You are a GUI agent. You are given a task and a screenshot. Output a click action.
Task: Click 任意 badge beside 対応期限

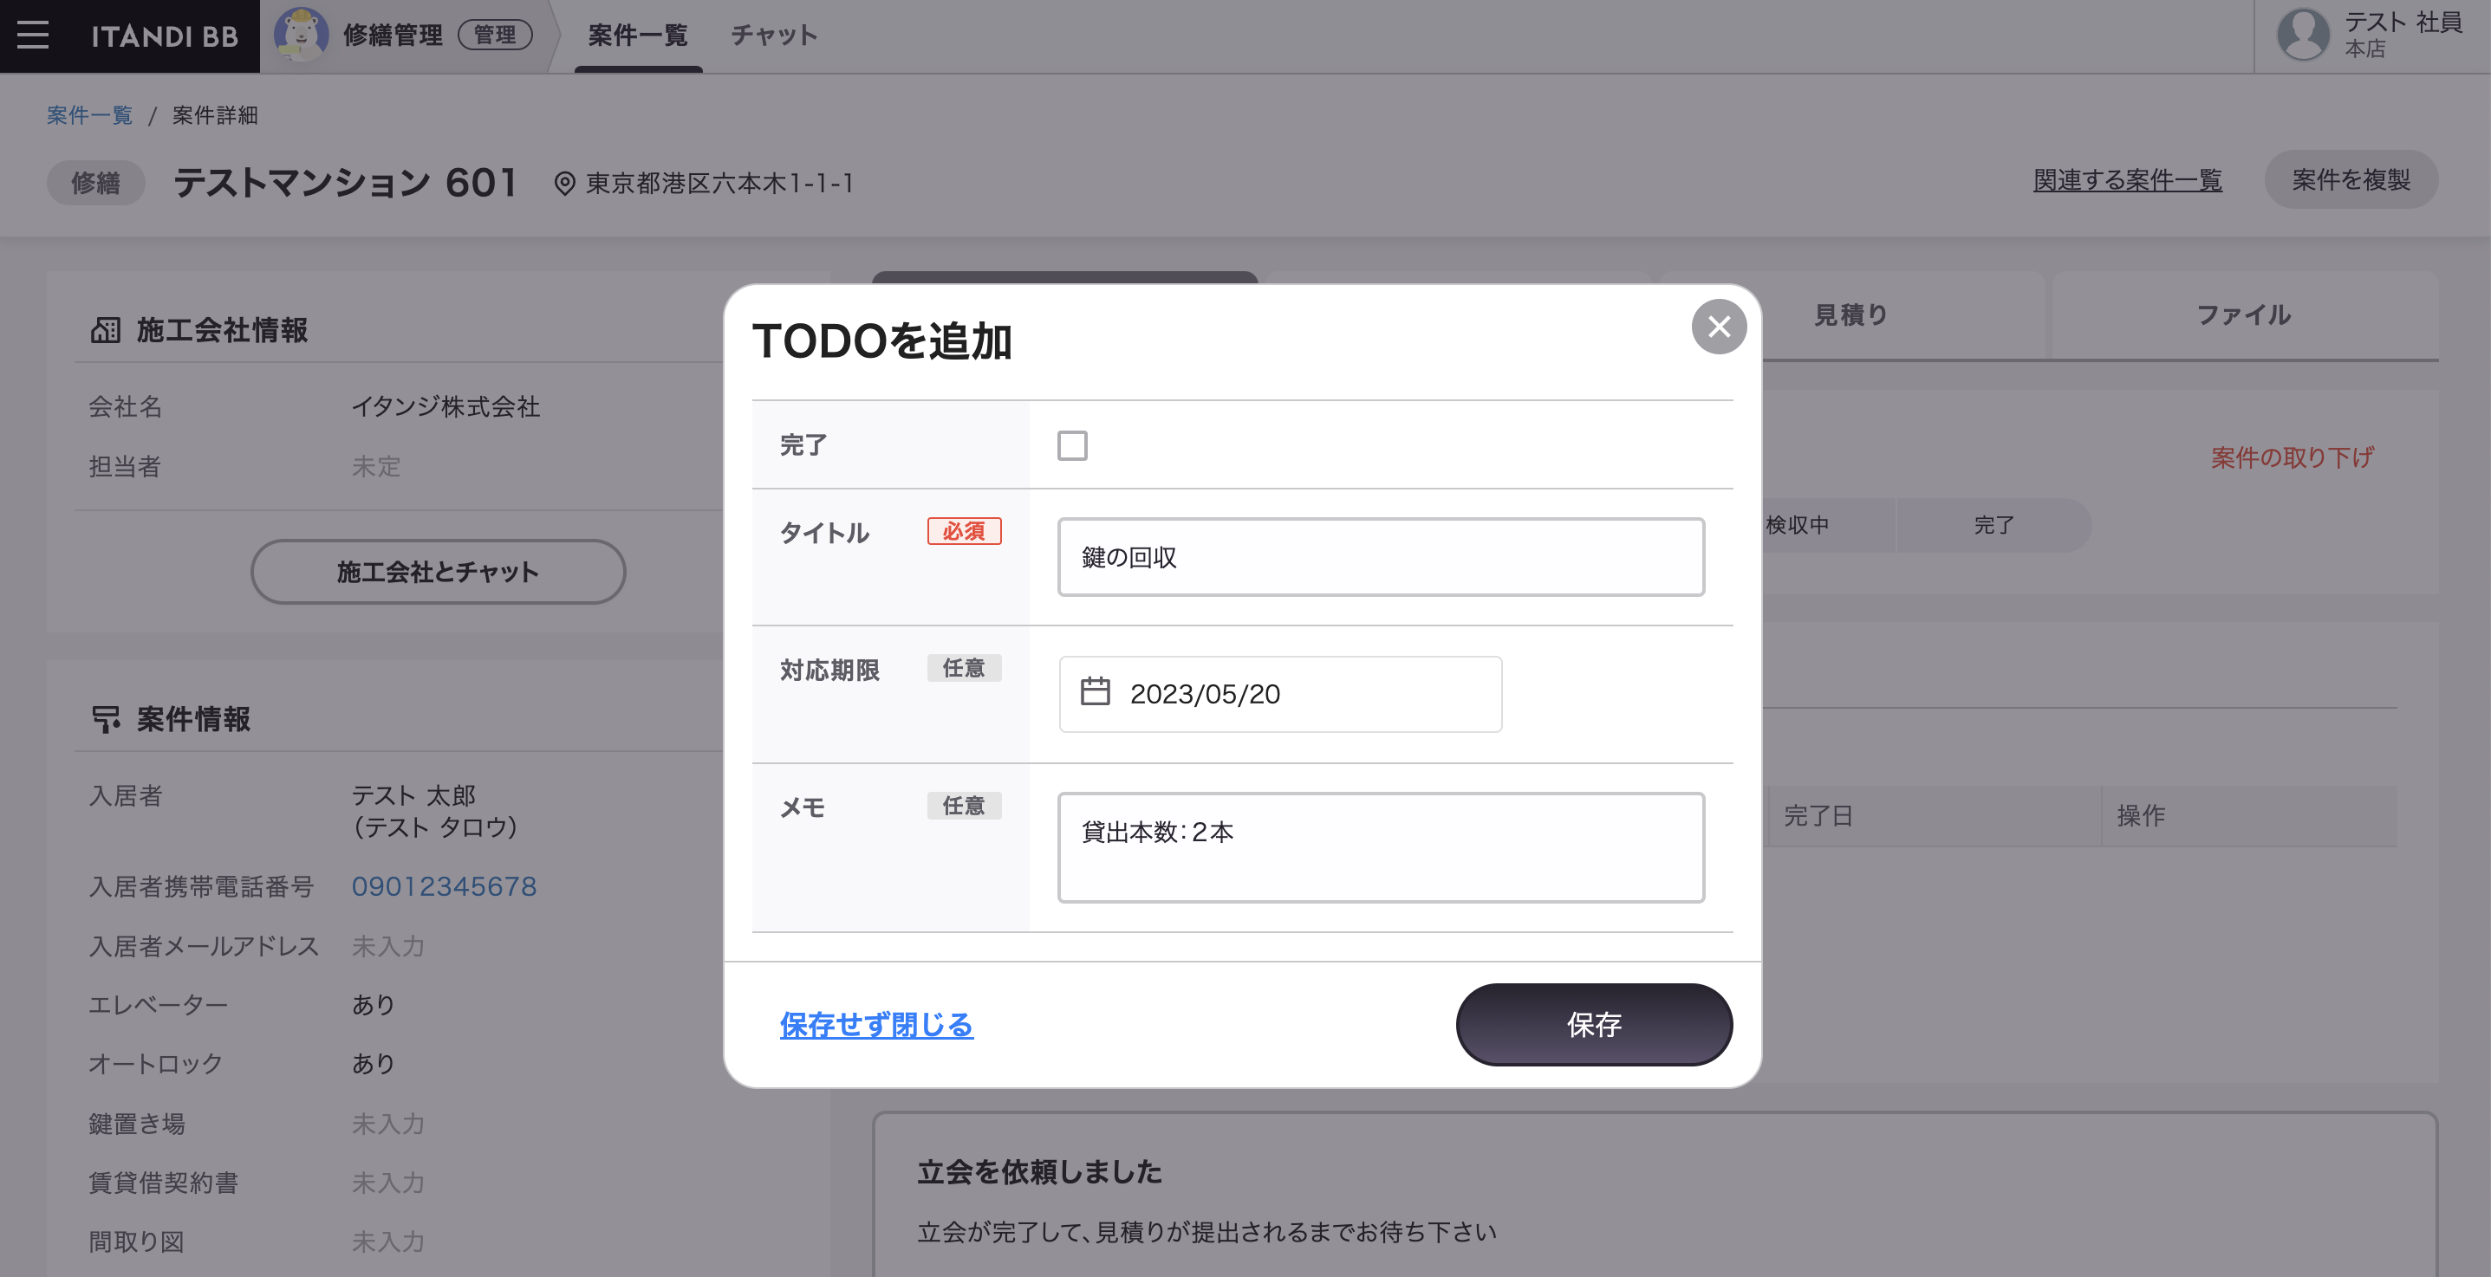pyautogui.click(x=963, y=669)
